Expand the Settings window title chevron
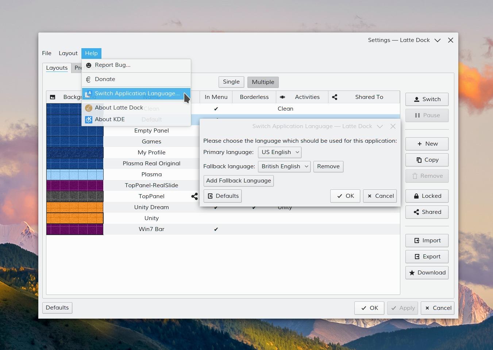This screenshot has width=493, height=350. click(438, 41)
